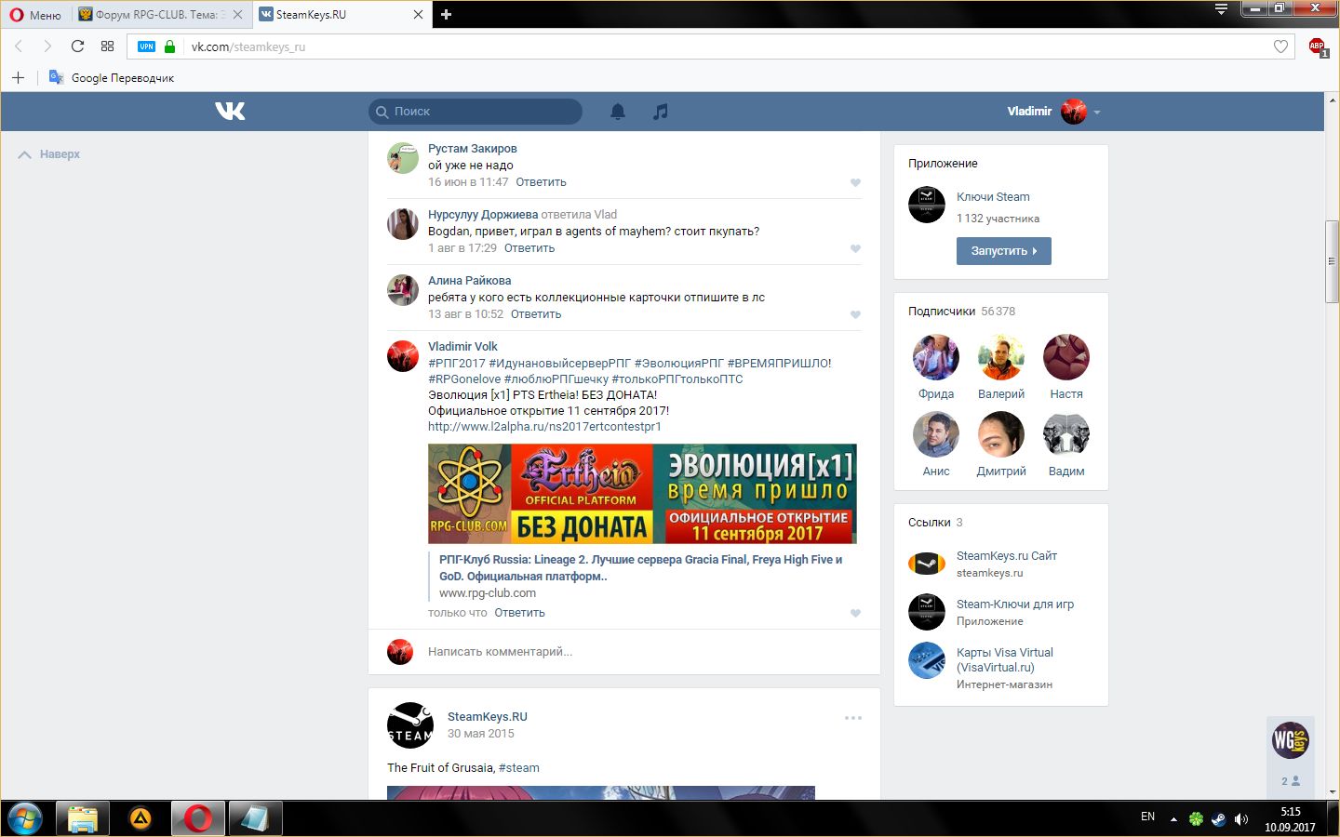This screenshot has width=1340, height=837.
Task: Open the VK logo home link
Action: pos(230,112)
